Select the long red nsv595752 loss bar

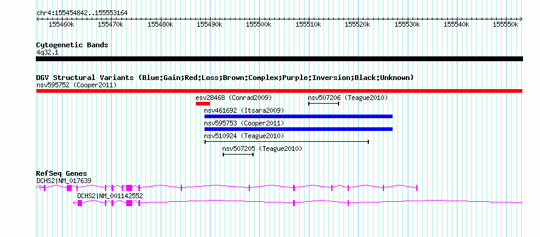pos(279,91)
